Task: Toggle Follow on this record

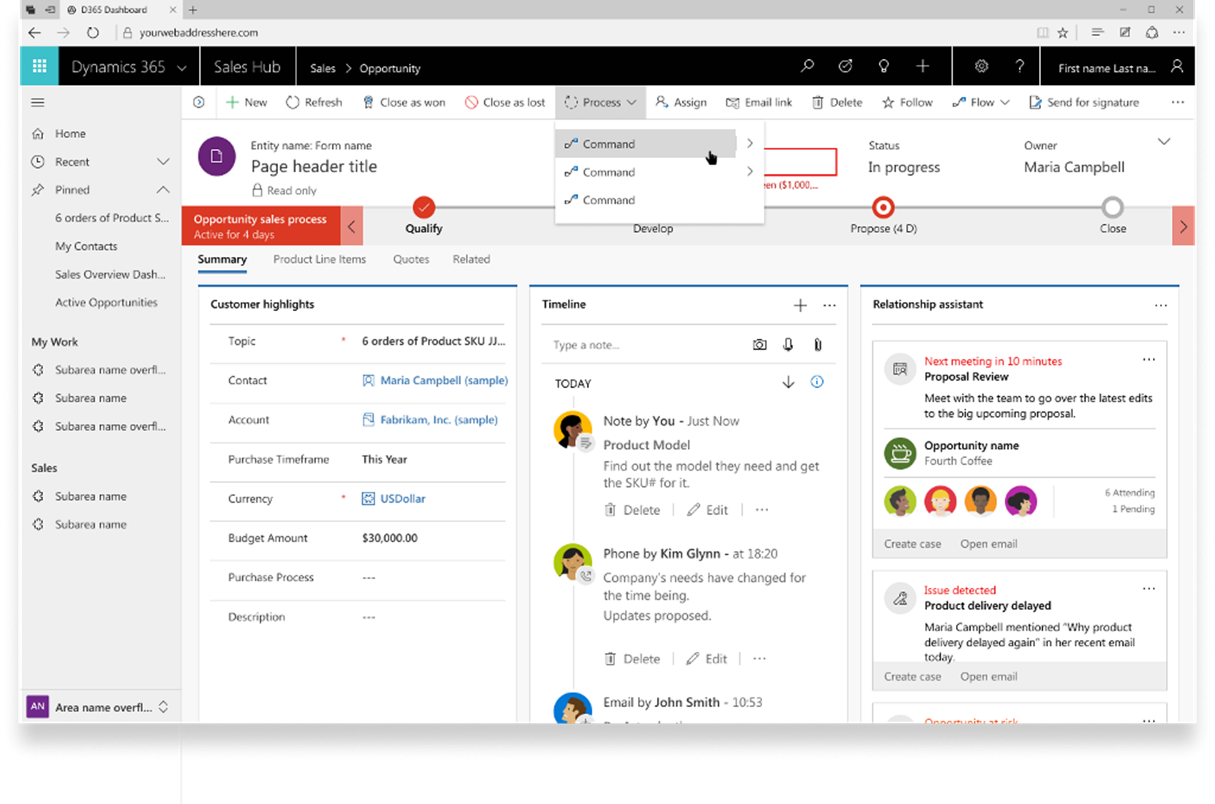Action: (x=907, y=103)
